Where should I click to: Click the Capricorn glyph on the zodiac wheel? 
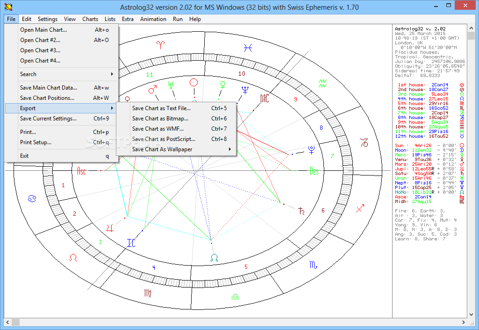(x=364, y=142)
